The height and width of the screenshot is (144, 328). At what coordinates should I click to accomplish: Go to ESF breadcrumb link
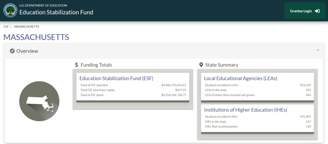pyautogui.click(x=6, y=27)
